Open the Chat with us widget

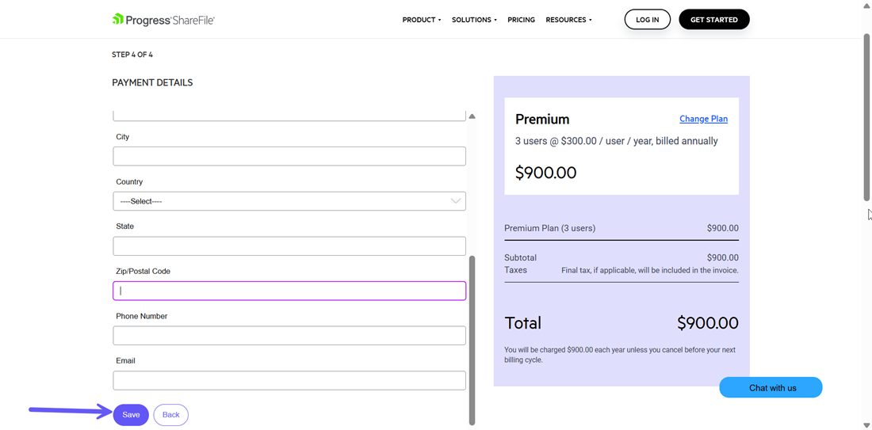tap(771, 388)
